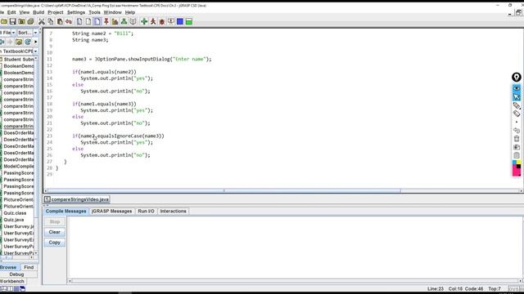This screenshot has width=524, height=294.
Task: Click the Copy toolbar icon
Action: [51, 22]
